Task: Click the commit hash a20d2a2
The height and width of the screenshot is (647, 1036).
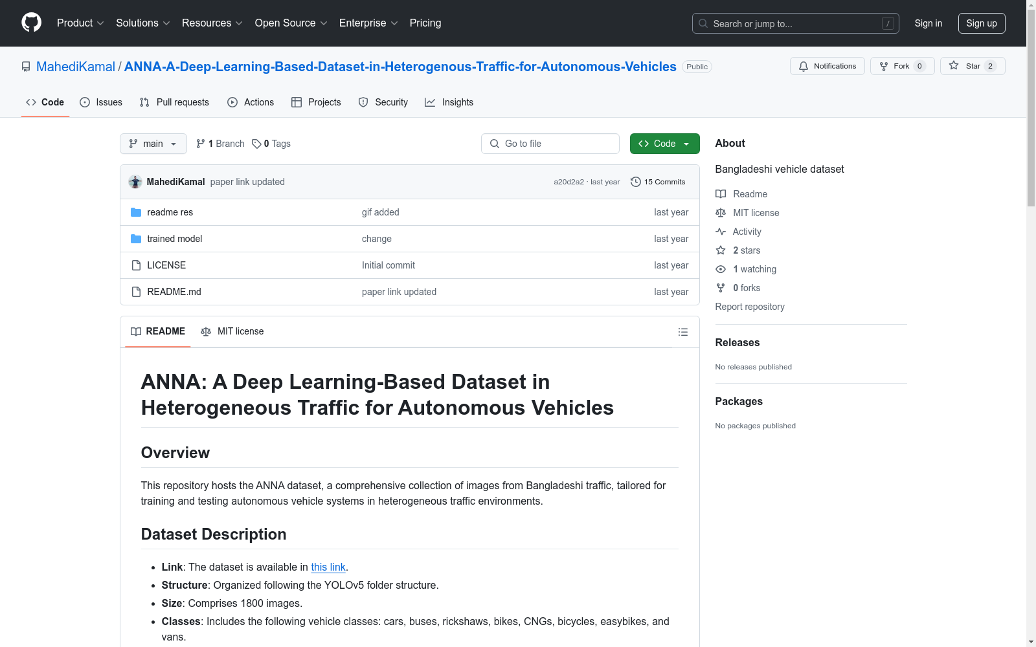Action: coord(569,182)
